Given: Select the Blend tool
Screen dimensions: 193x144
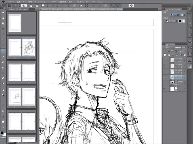Looking at the screenshot, I should pyautogui.click(x=3, y=83).
